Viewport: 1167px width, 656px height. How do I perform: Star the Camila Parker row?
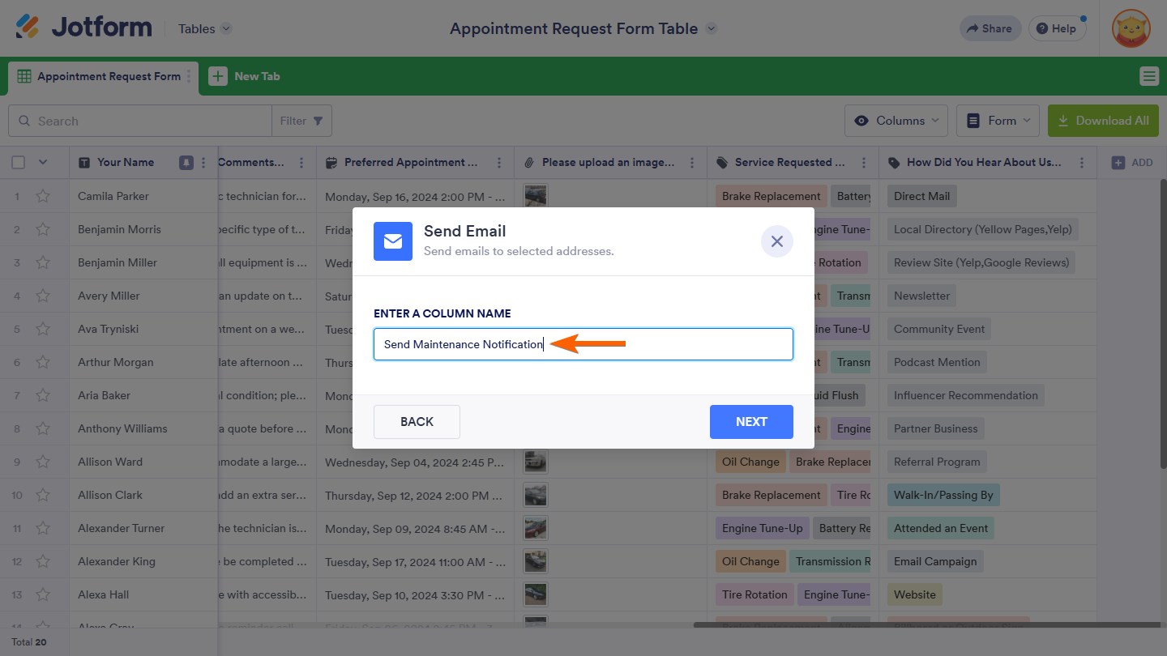[x=43, y=196]
